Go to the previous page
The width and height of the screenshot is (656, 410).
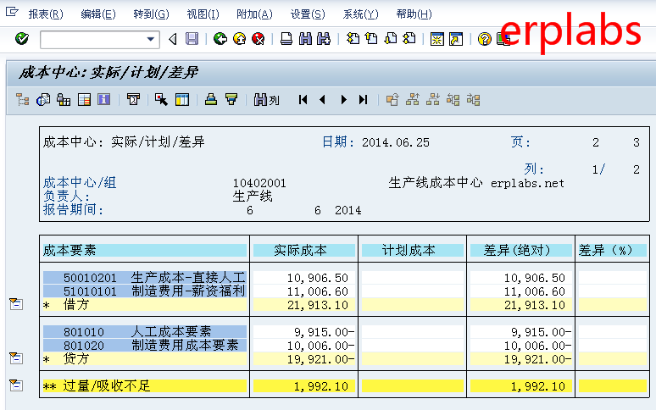(x=371, y=39)
